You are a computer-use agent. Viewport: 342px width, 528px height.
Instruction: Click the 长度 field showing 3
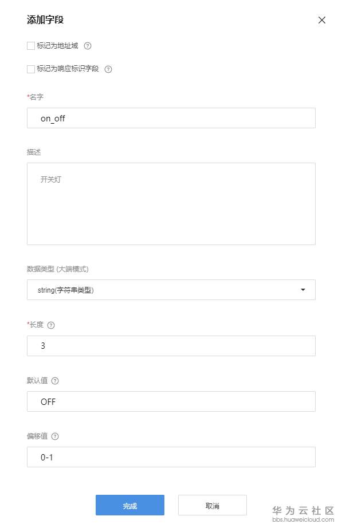pyautogui.click(x=171, y=346)
